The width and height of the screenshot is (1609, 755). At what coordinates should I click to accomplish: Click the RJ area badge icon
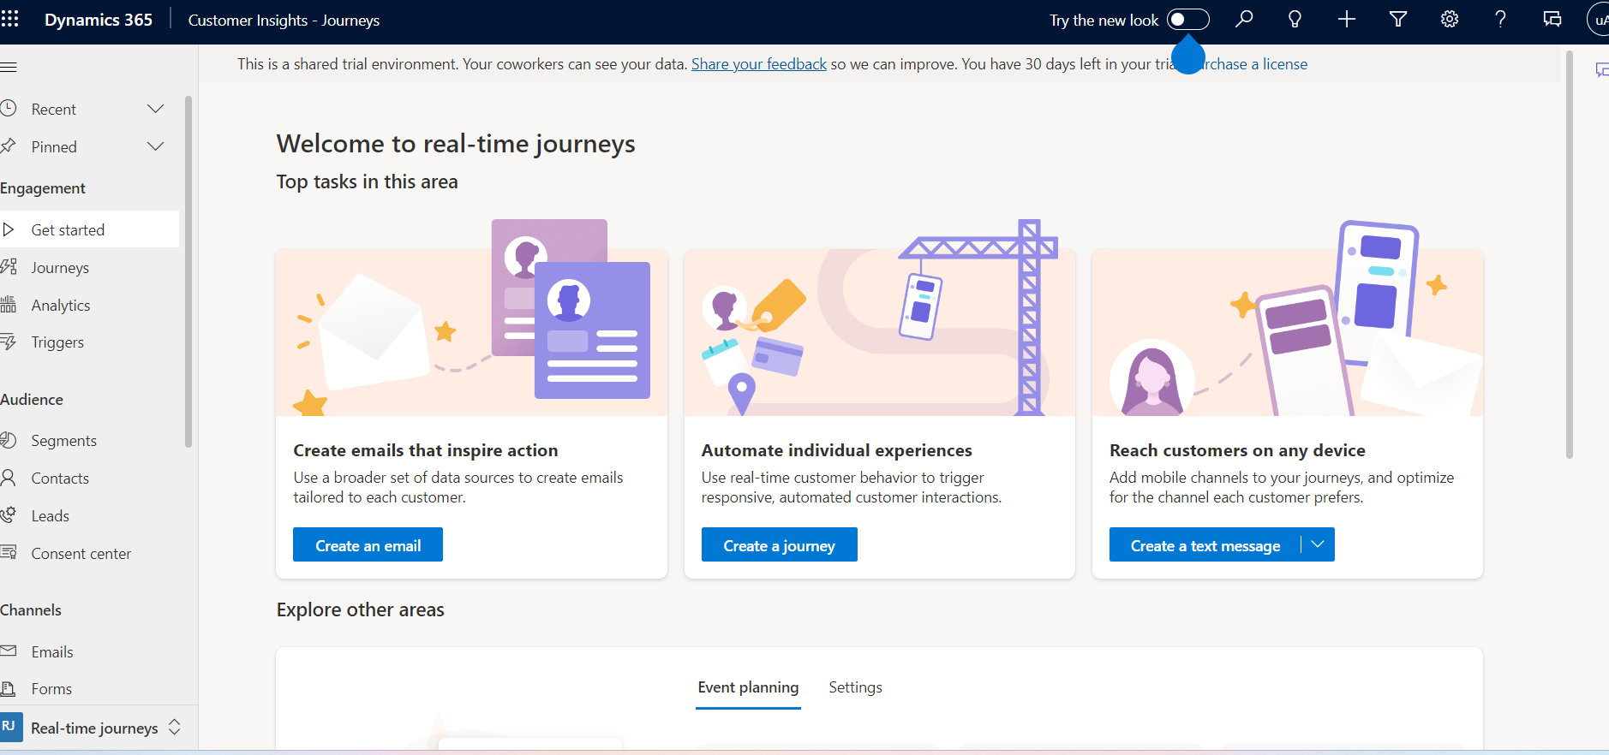10,727
